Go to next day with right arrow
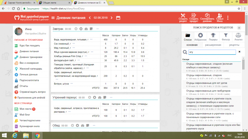248x139 pixels. (x=111, y=17)
